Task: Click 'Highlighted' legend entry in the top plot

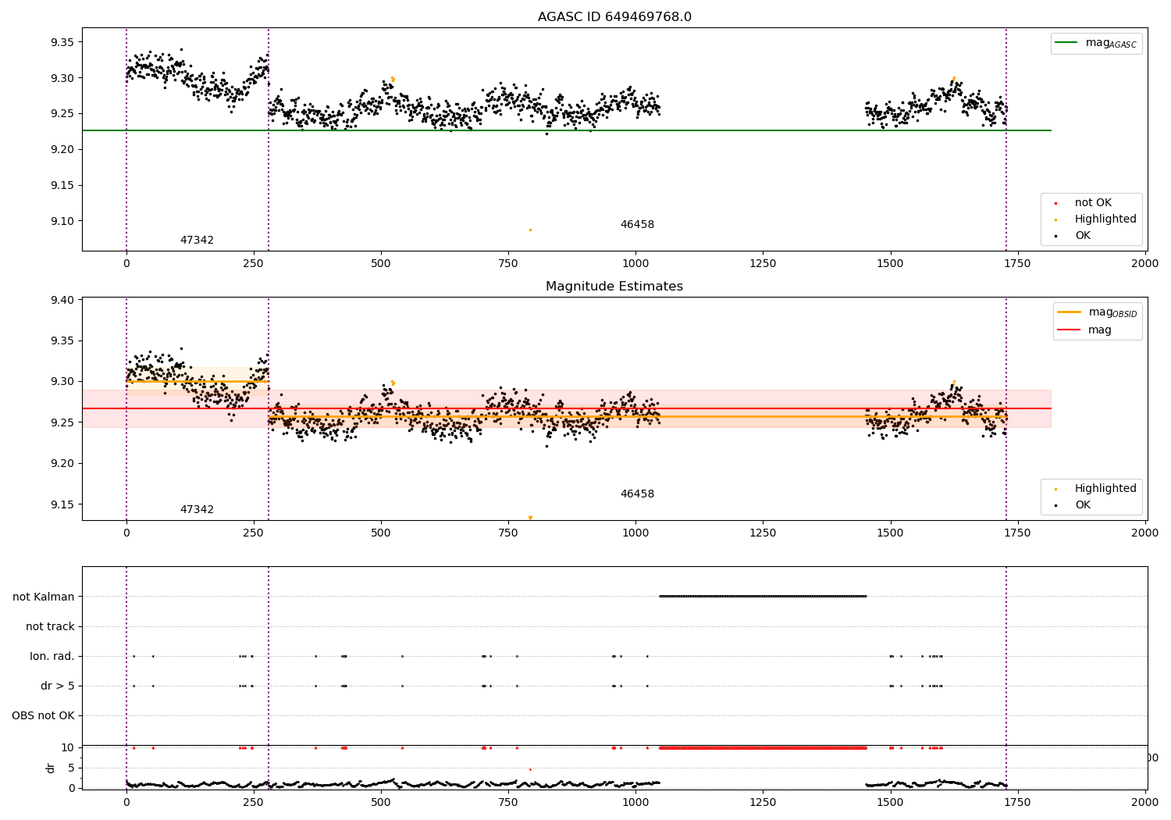Action: pyautogui.click(x=1095, y=219)
